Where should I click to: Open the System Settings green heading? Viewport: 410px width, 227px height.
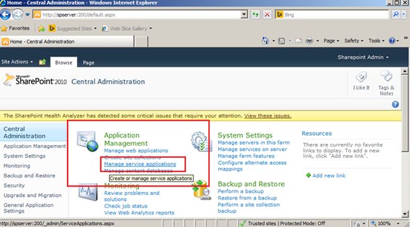(245, 135)
